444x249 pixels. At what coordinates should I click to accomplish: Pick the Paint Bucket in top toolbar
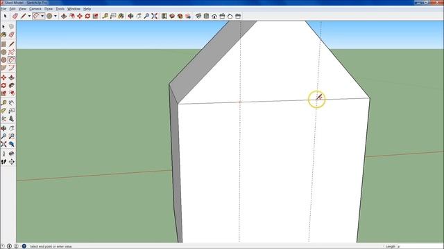(121, 16)
